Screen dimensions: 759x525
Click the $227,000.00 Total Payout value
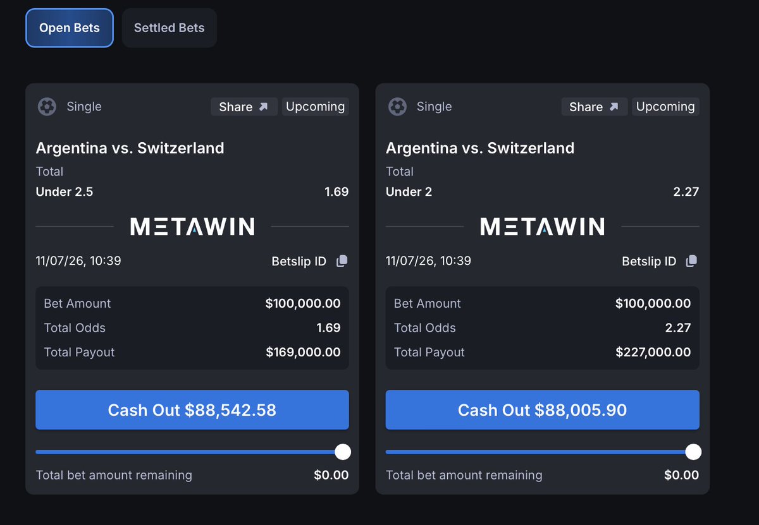point(653,352)
